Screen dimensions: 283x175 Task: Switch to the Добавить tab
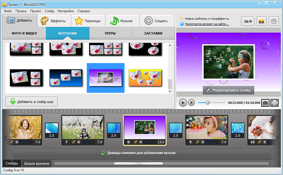(x=20, y=21)
